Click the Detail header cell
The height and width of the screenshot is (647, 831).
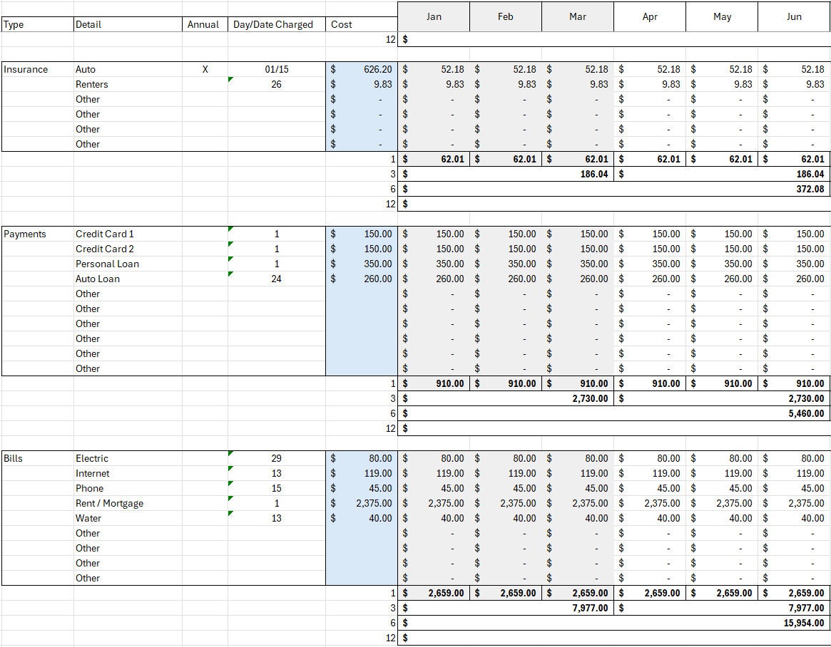tap(128, 24)
